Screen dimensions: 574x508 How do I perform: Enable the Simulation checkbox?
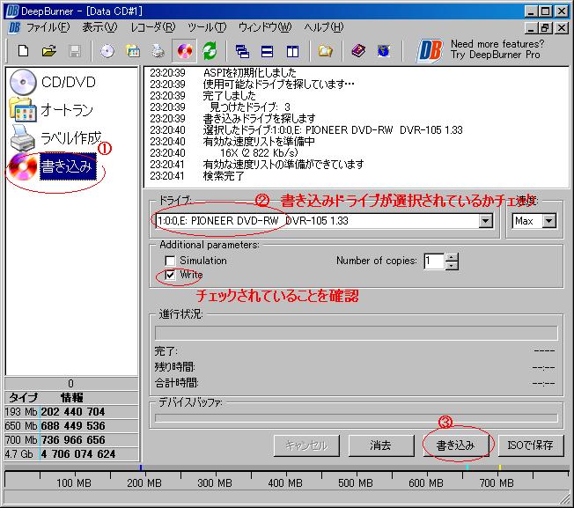point(171,261)
